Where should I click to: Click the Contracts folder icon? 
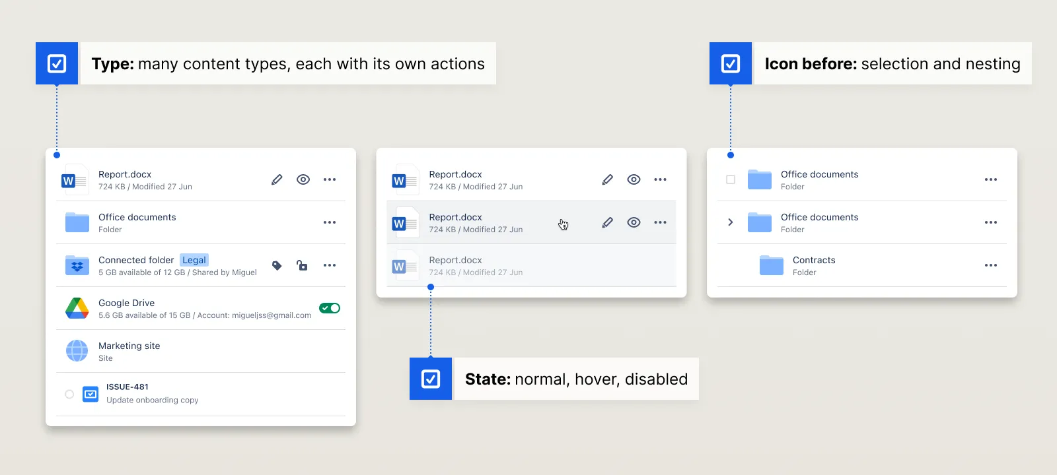tap(772, 265)
